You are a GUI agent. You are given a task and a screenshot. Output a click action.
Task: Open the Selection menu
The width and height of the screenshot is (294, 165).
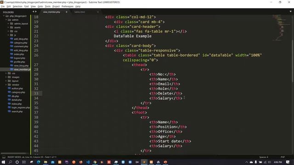[x=17, y=6]
